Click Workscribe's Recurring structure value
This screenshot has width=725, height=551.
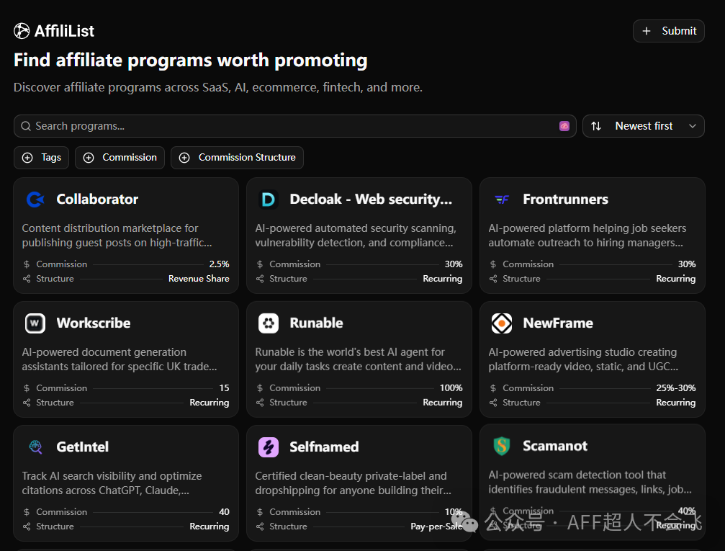(x=210, y=403)
